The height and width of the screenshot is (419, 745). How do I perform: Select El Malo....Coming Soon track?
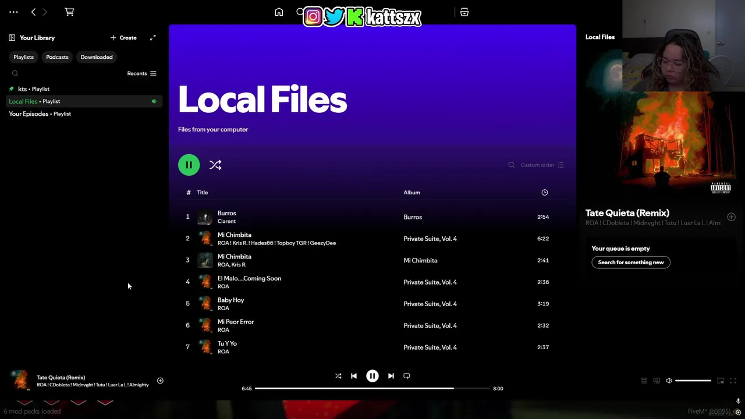pyautogui.click(x=372, y=282)
